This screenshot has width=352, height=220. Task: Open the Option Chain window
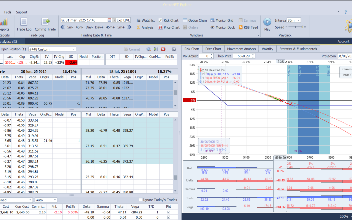195,20
